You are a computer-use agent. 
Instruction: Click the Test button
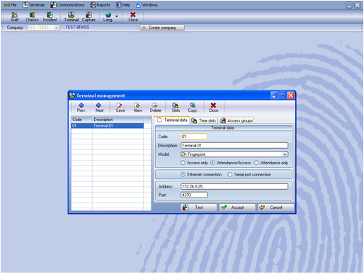(199, 207)
